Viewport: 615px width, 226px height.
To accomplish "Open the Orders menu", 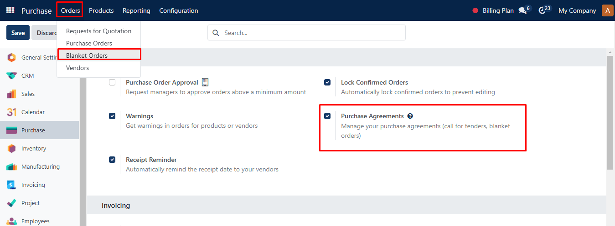I will click(70, 10).
